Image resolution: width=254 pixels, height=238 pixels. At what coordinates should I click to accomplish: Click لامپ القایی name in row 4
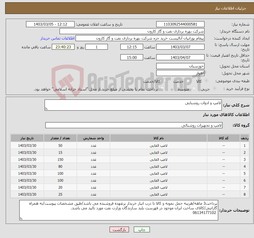158,167
